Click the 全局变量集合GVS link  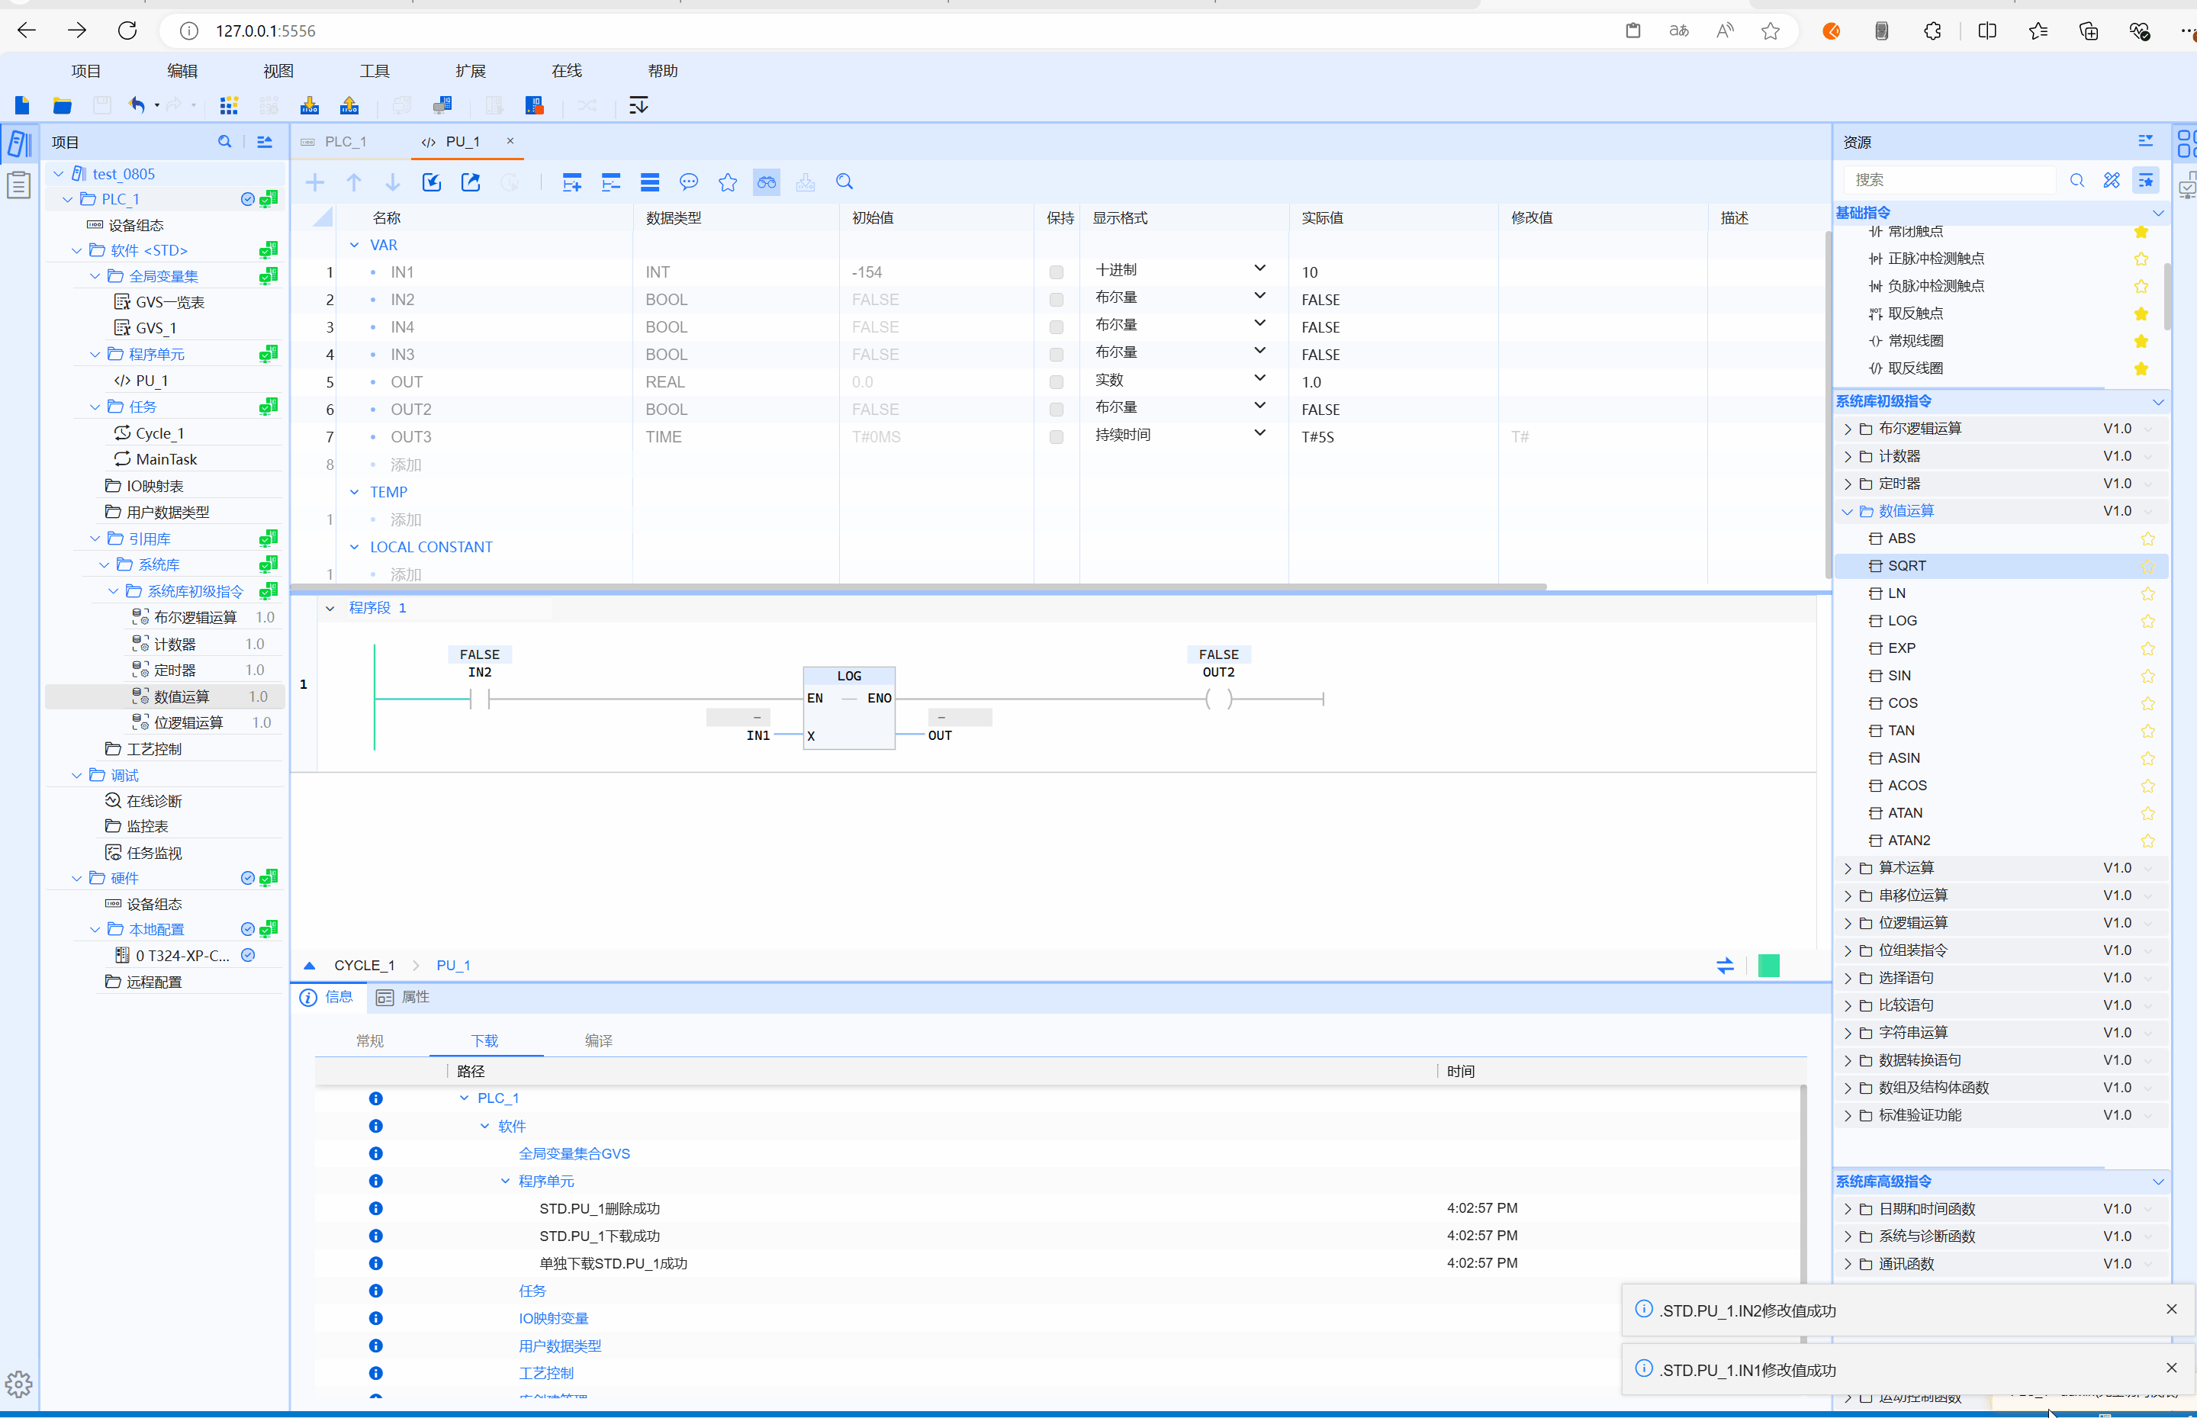click(x=574, y=1154)
